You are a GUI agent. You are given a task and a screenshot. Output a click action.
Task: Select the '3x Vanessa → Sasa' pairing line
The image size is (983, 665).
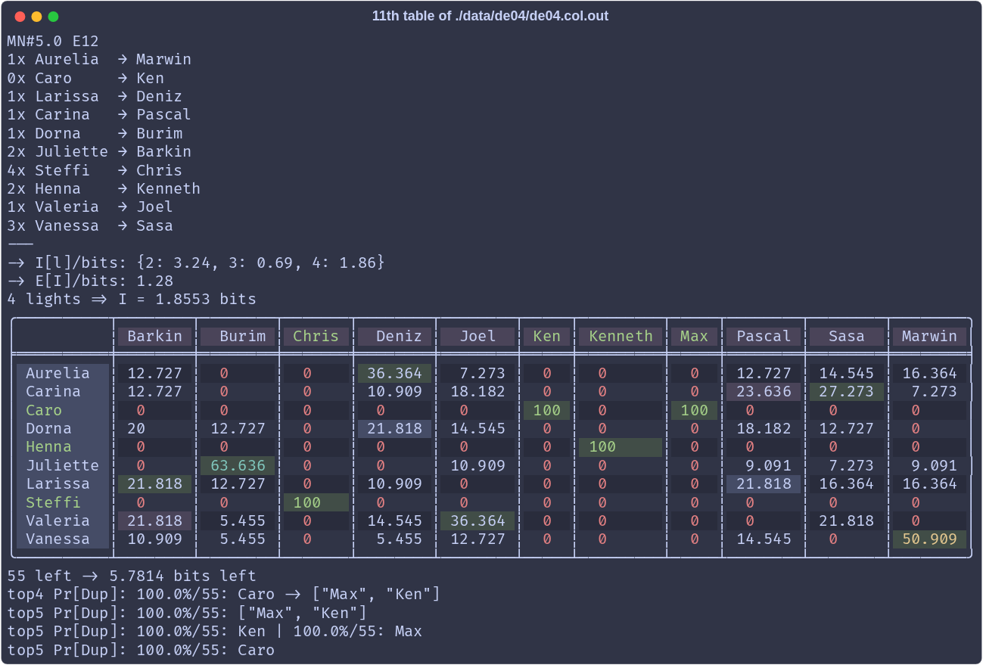[90, 225]
